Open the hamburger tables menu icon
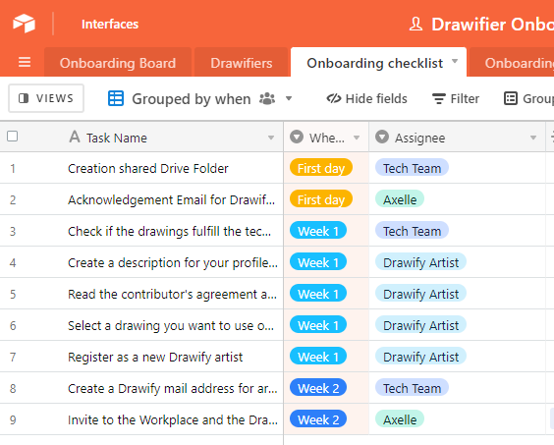Screen dimensions: 554x445 [25, 62]
